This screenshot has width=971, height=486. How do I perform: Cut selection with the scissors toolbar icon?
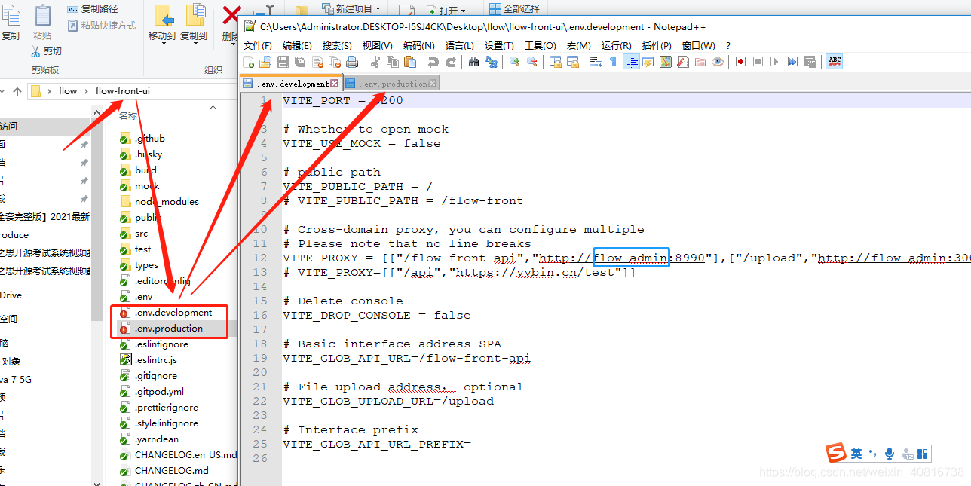pos(375,62)
